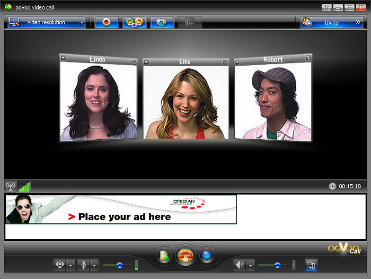Mute the microphone
Viewport: 371px width, 279px height.
(84, 265)
